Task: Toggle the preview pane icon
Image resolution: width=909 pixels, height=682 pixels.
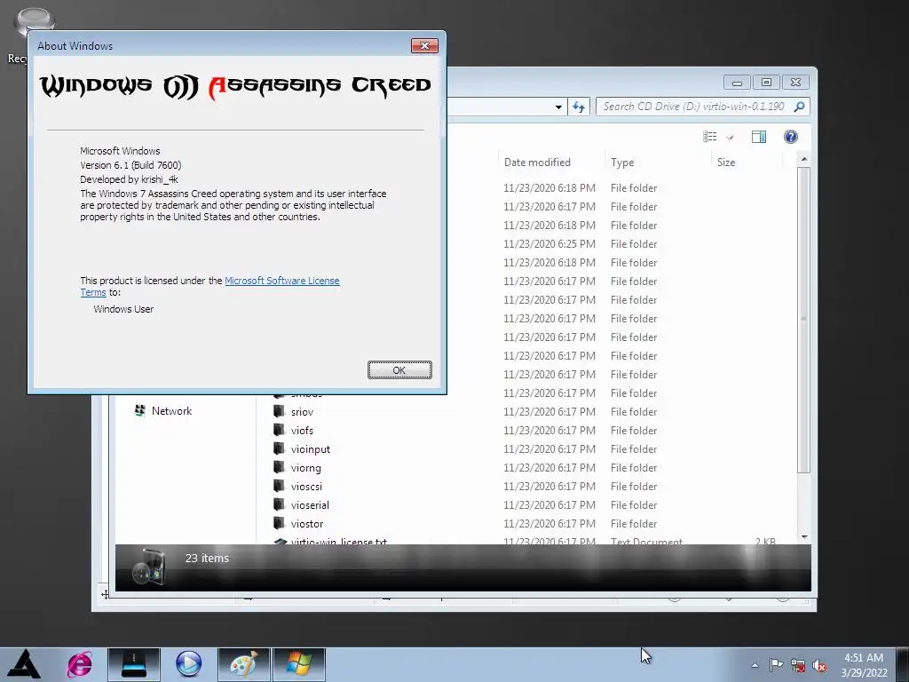Action: click(x=759, y=136)
